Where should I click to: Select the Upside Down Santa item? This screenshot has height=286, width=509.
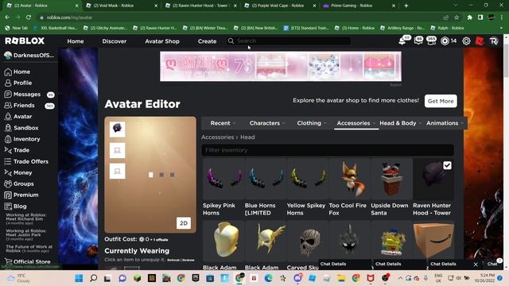coord(391,187)
